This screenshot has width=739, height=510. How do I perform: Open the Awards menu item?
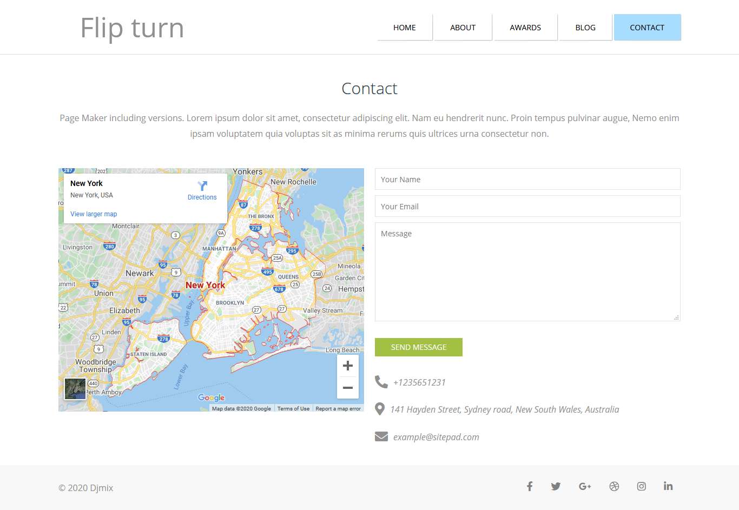[x=525, y=28]
